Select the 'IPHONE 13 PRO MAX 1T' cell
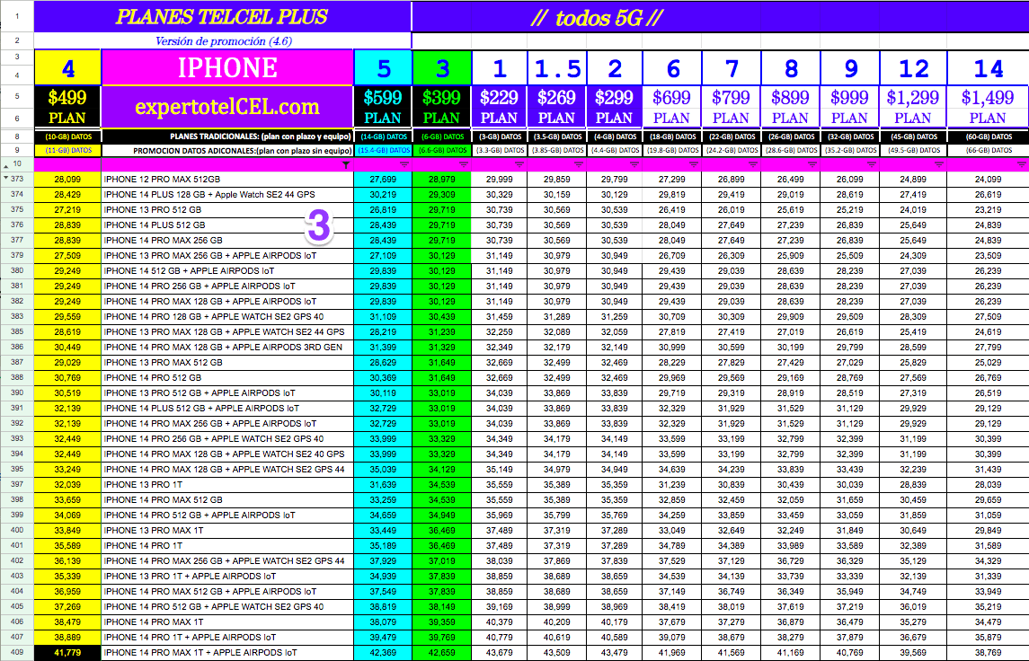Viewport: 1029px width, 661px height. point(227,531)
